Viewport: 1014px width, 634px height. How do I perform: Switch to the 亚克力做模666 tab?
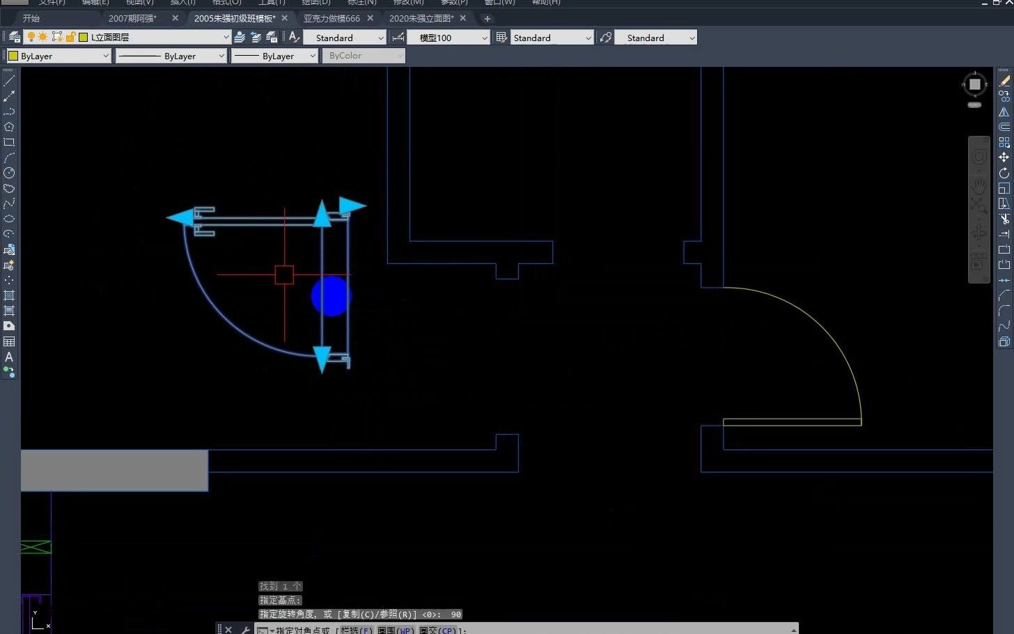[331, 18]
